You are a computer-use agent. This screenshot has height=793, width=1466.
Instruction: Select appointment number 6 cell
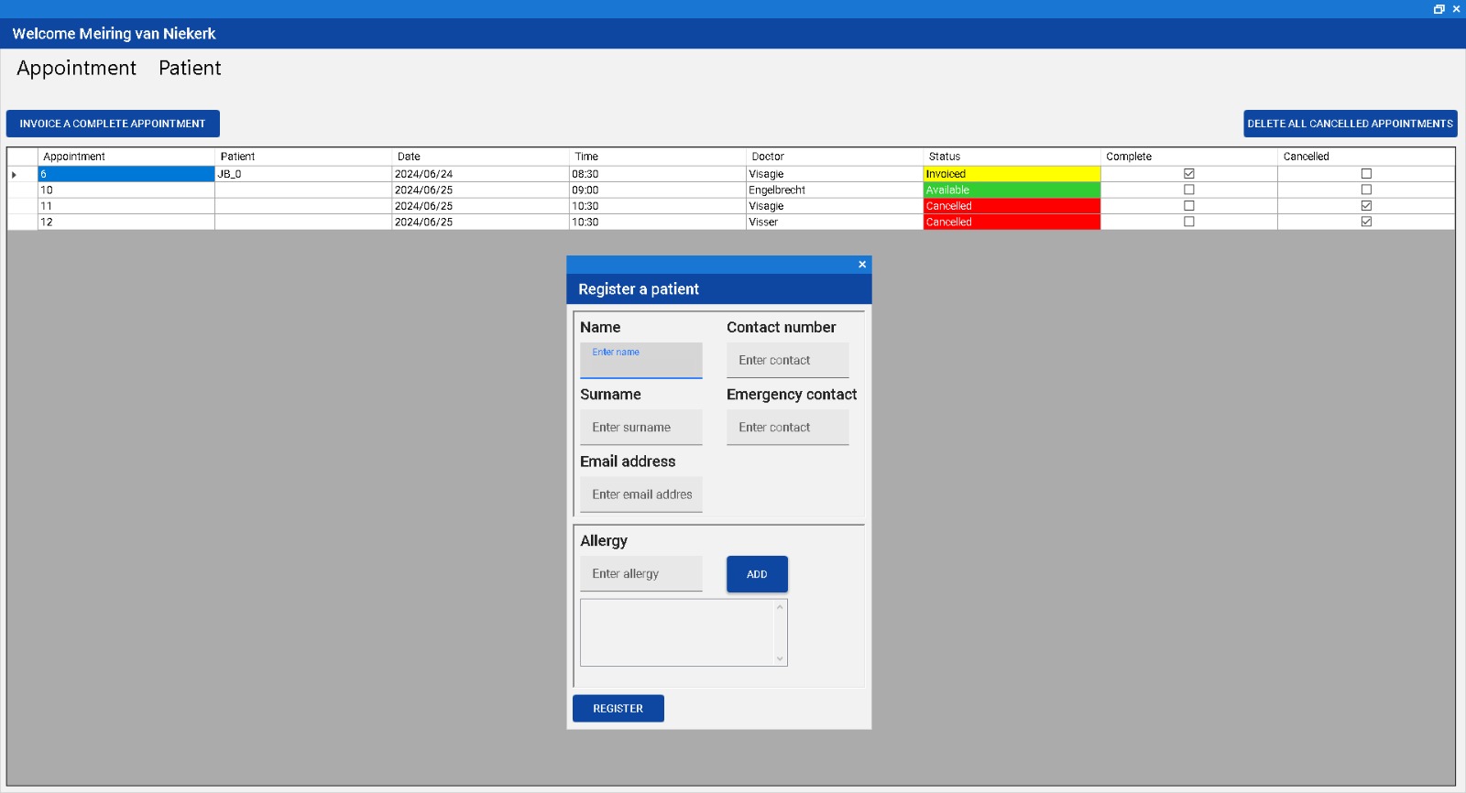[x=126, y=174]
